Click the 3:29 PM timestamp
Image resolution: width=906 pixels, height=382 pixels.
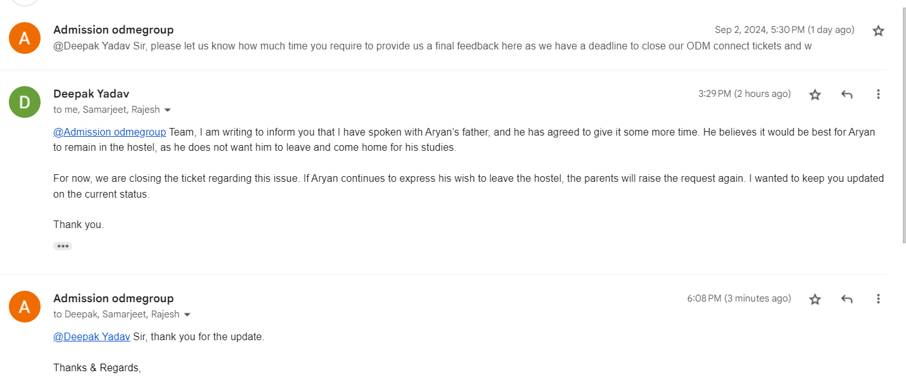[x=744, y=94]
